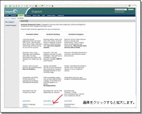Click the yellow folder toolbar icon
Image resolution: width=142 pixels, height=114 pixels.
(x=40, y=6)
